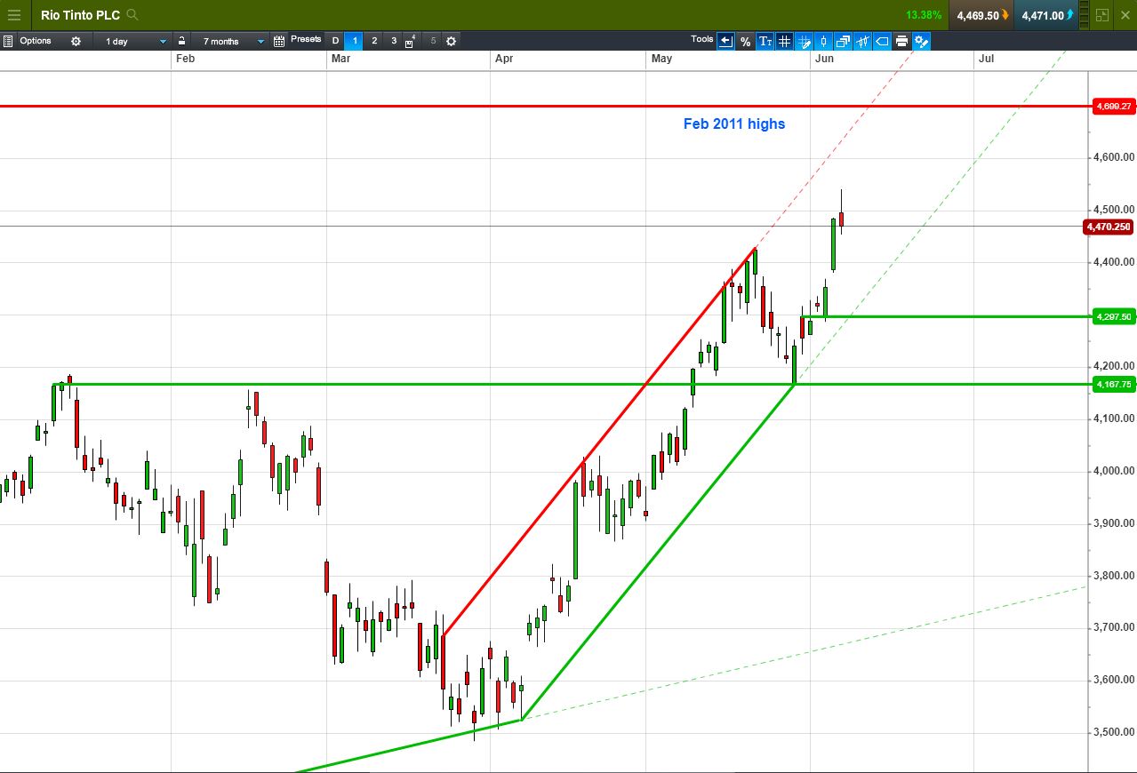Viewport: 1137px width, 773px height.
Task: Click the Presets label
Action: [306, 39]
